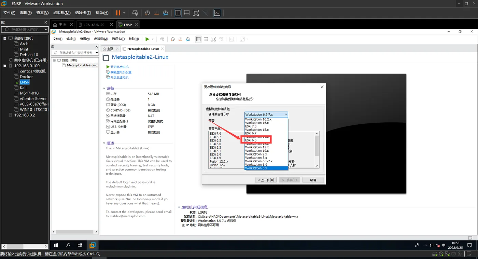The width and height of the screenshot is (478, 259).
Task: Open Task View on the taskbar
Action: click(x=80, y=245)
